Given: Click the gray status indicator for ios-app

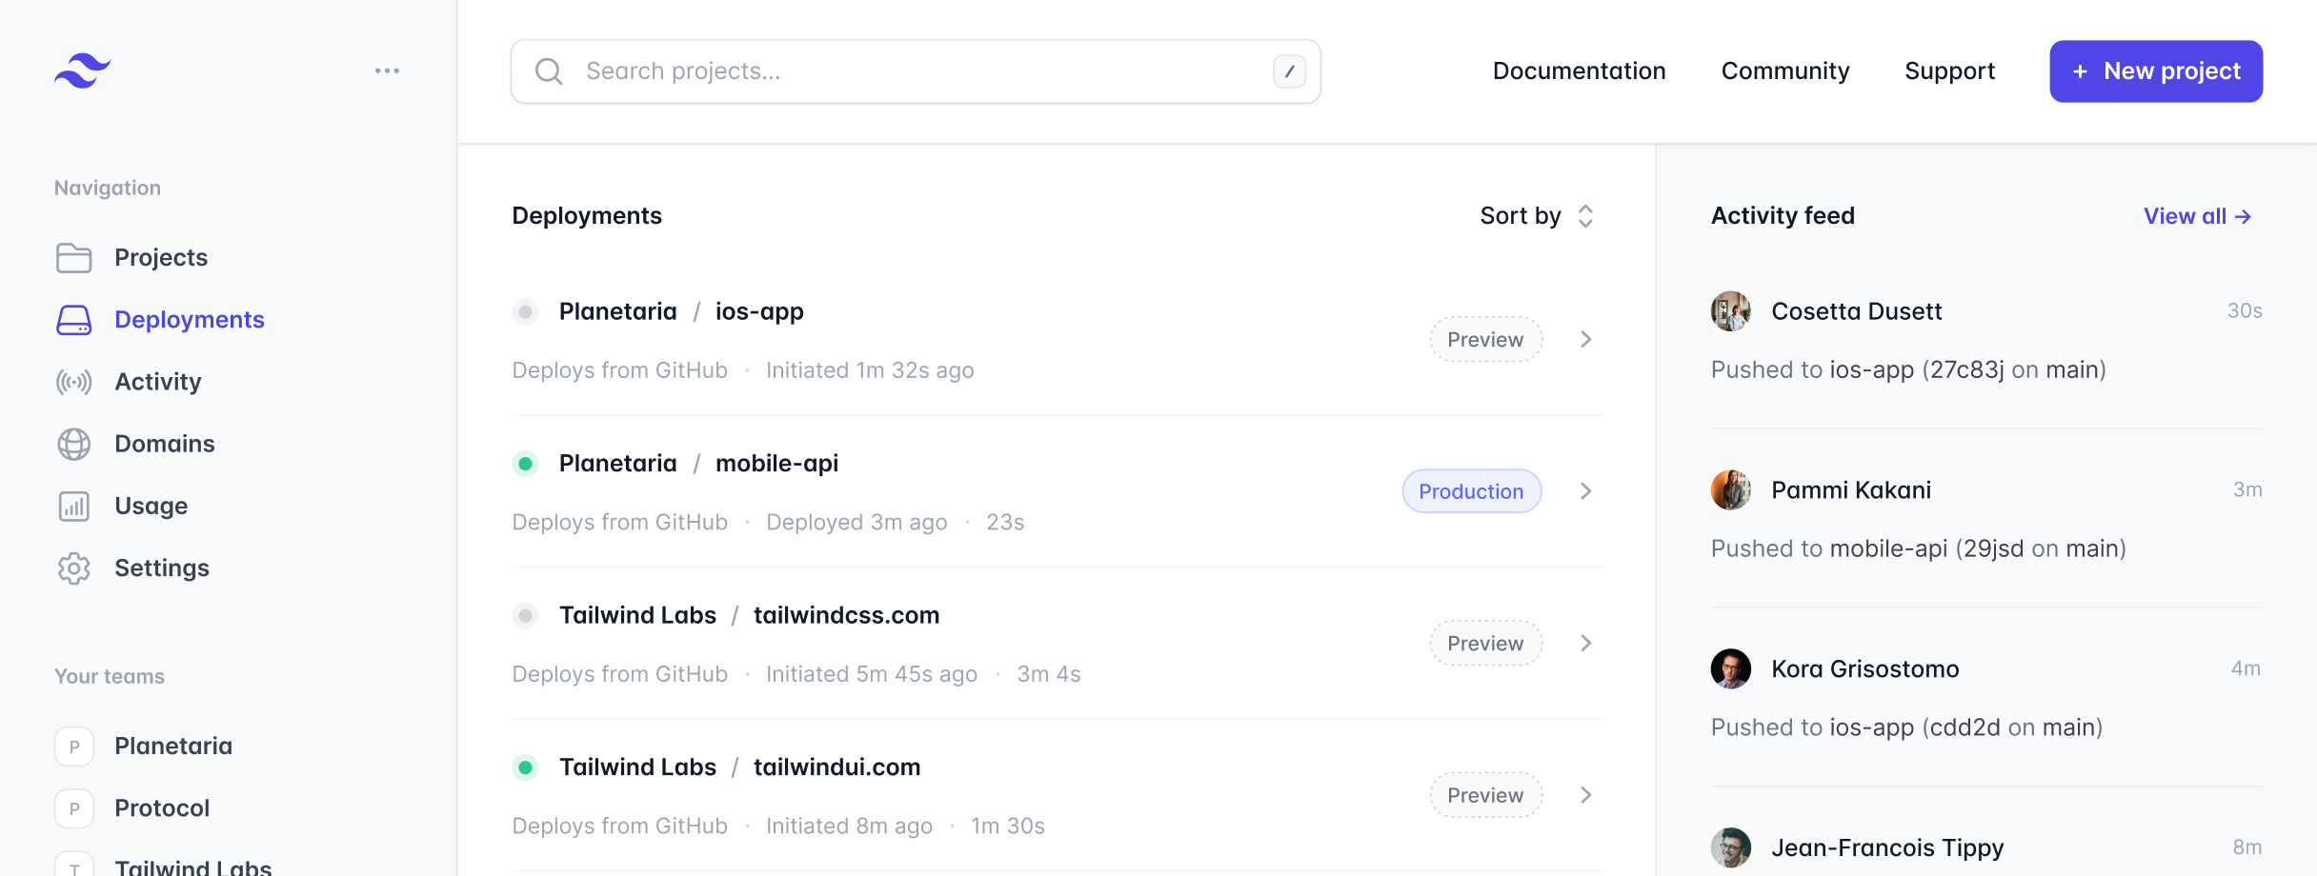Looking at the screenshot, I should [525, 311].
